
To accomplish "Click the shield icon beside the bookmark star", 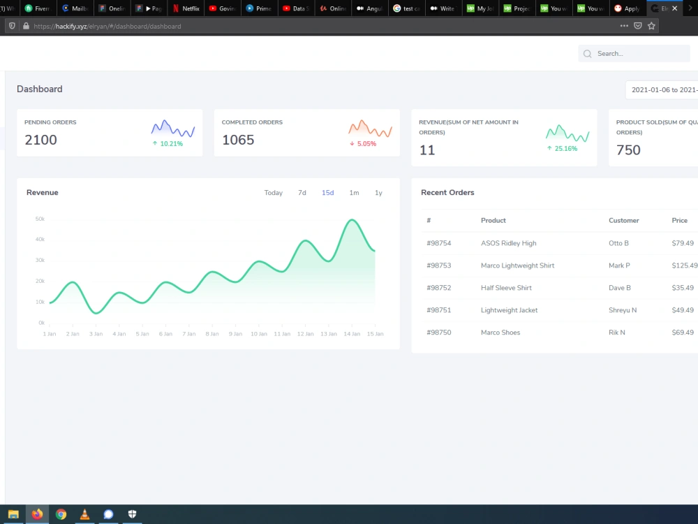I will [x=637, y=25].
